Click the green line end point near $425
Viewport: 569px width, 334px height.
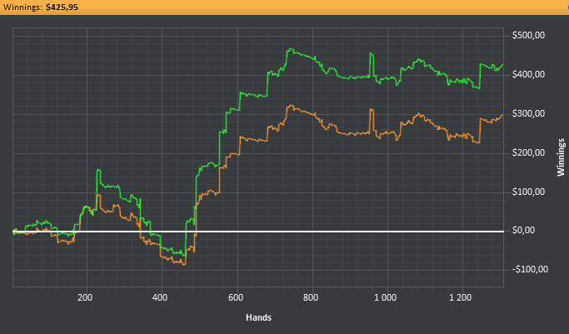(502, 65)
